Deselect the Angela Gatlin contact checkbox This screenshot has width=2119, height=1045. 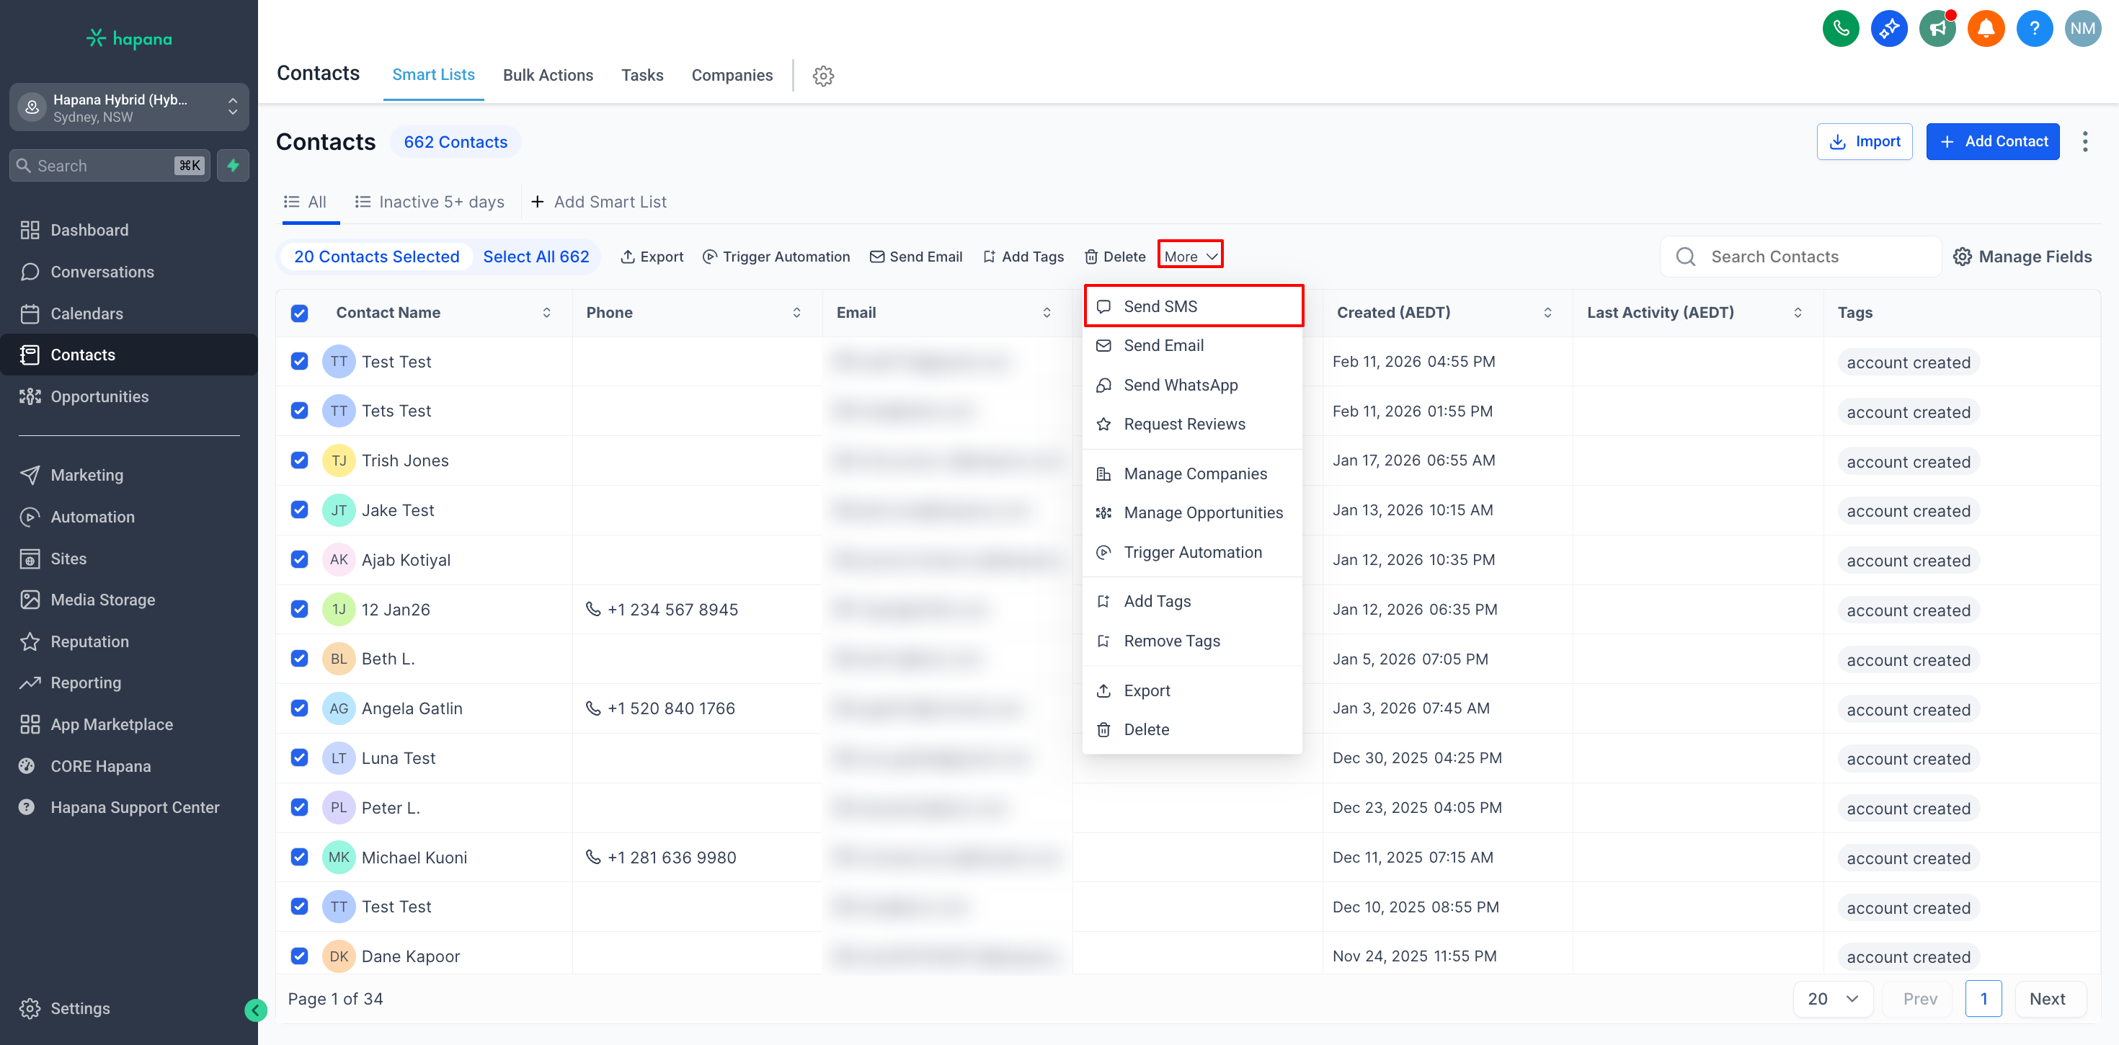point(299,708)
